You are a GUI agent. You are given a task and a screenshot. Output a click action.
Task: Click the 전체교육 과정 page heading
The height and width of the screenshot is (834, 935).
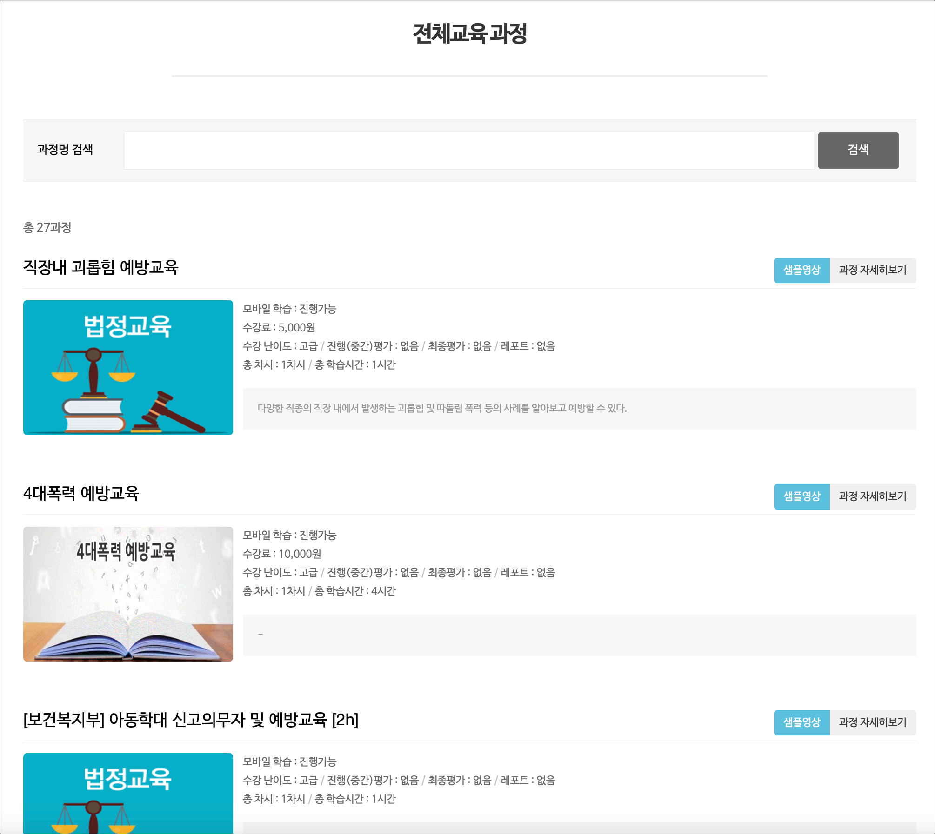coord(470,33)
